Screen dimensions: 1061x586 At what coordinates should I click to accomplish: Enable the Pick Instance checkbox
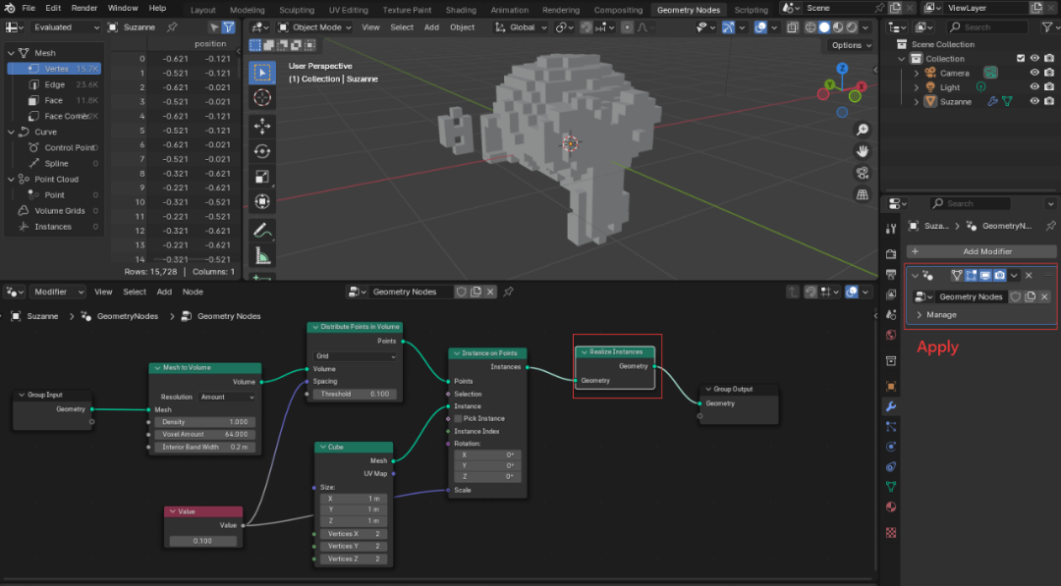(x=457, y=418)
